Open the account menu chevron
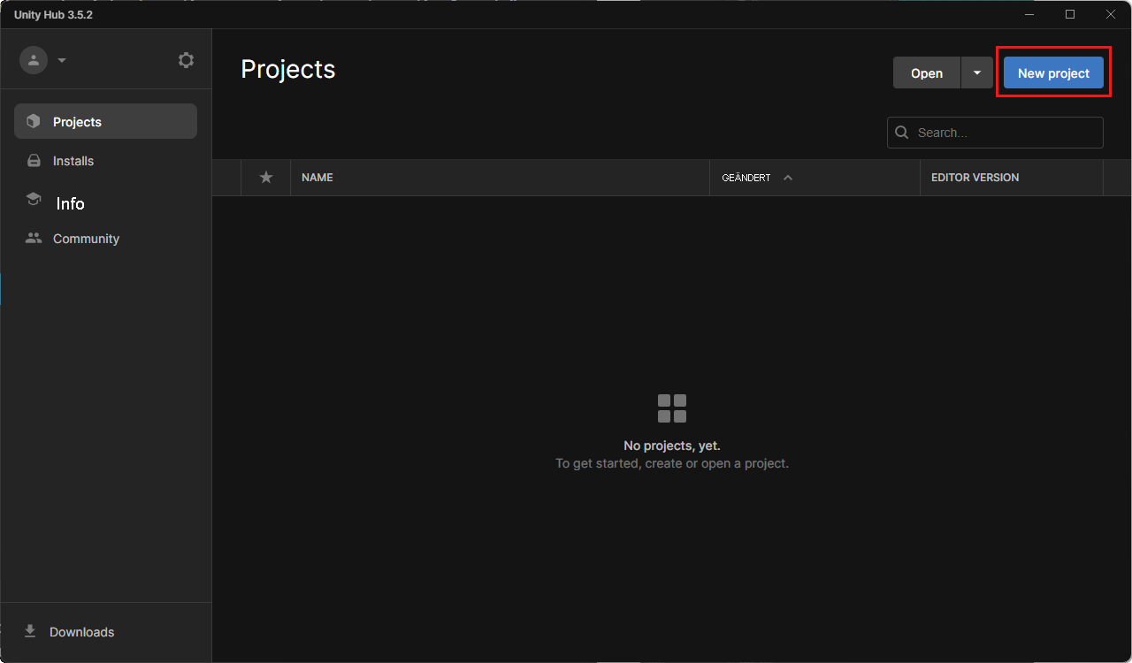The width and height of the screenshot is (1132, 663). coord(62,60)
